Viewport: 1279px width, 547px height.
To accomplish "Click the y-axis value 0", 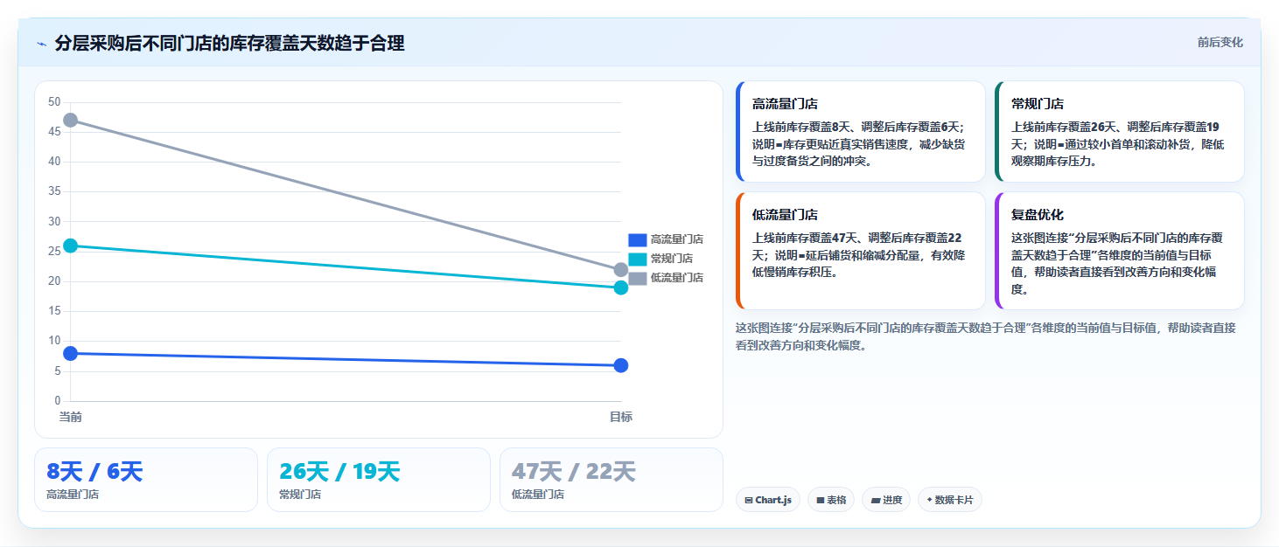I will [x=58, y=401].
